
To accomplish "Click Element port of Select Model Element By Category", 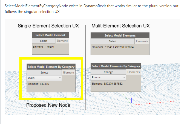I will [x=69, y=73].
